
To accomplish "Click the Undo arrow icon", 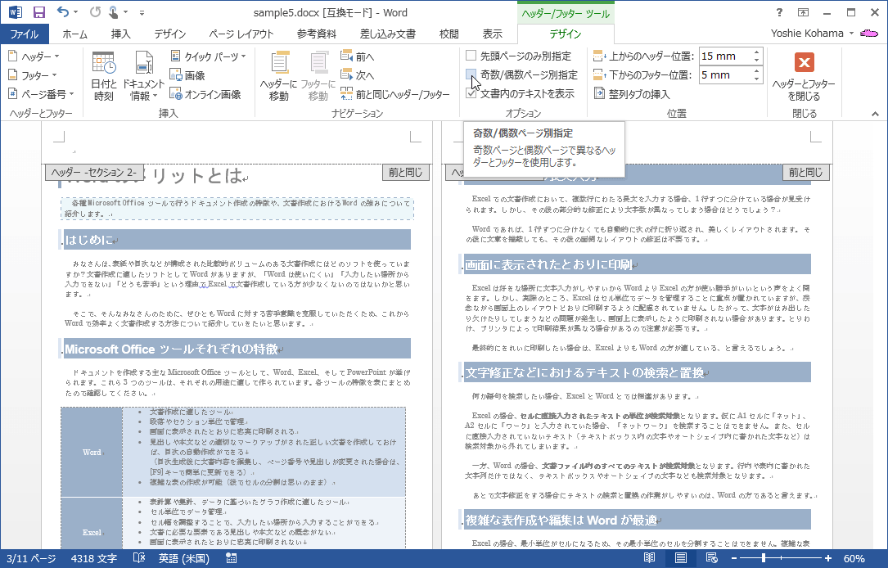I will click(x=62, y=12).
